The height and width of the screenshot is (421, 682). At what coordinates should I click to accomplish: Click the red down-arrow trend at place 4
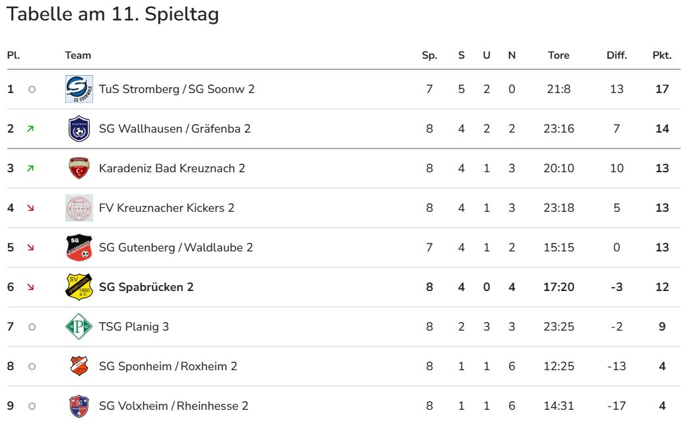(31, 208)
